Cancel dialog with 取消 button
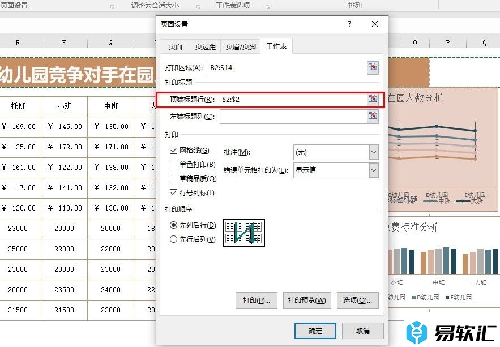Viewport: 500px width, 347px height. tap(362, 331)
